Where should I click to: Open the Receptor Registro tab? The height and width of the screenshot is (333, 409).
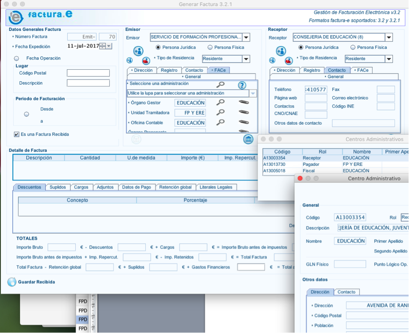[312, 70]
